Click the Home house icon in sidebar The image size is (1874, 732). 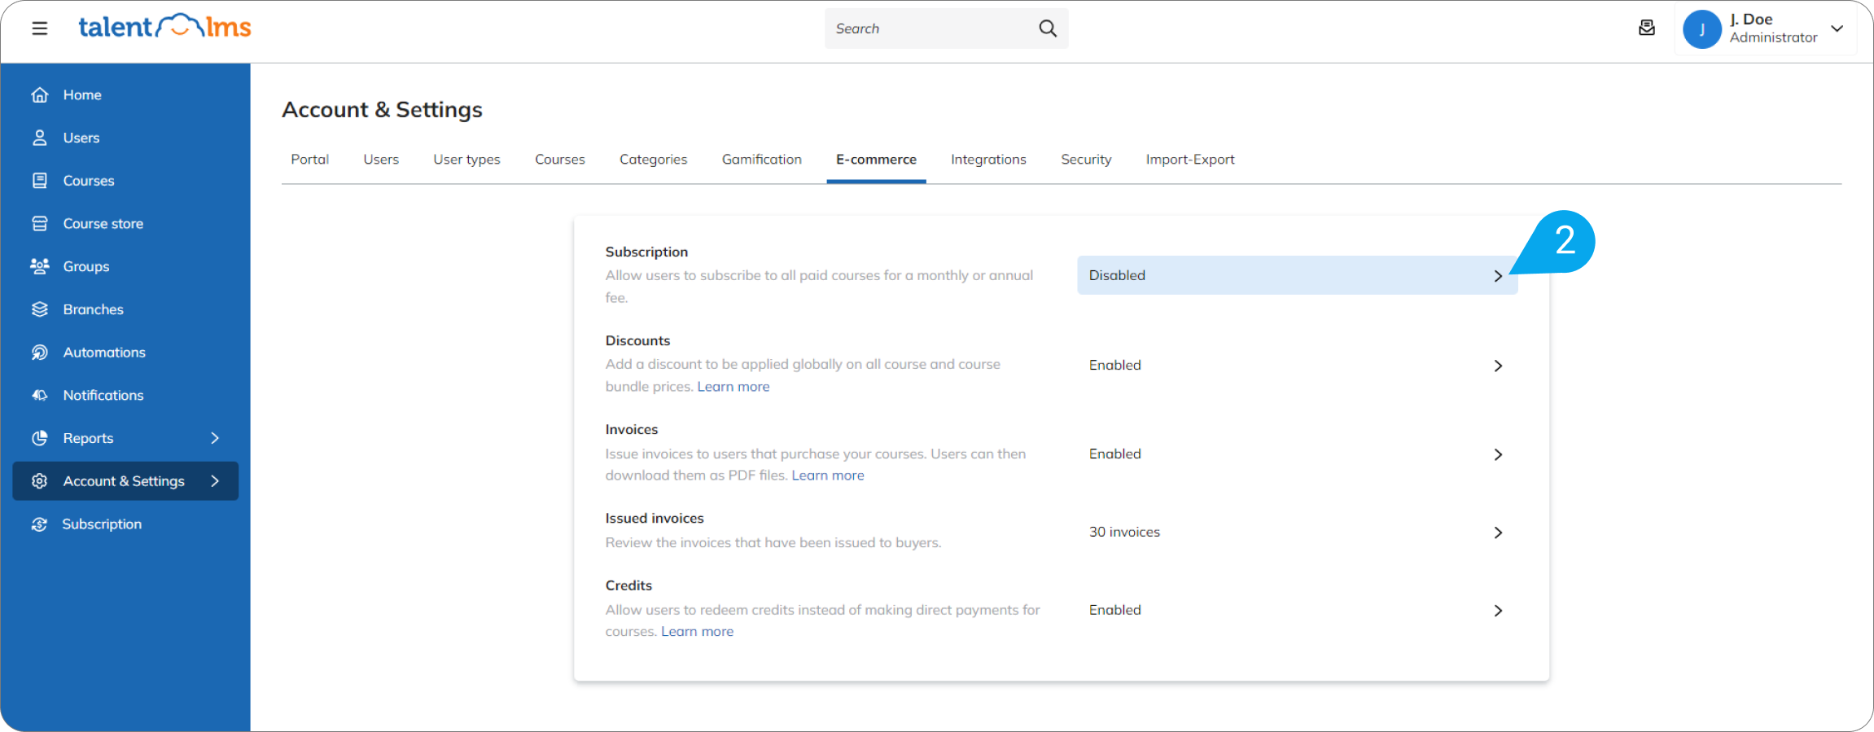click(39, 94)
